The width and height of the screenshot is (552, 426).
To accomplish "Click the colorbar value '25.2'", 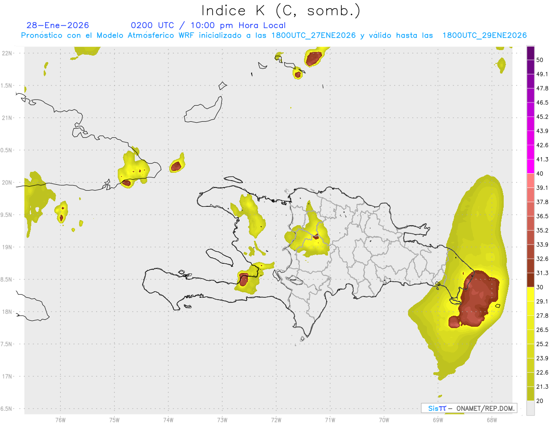I will pyautogui.click(x=542, y=344).
